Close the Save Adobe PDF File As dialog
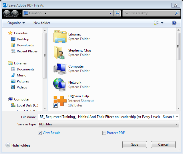183x154 pixels. tap(176, 5)
